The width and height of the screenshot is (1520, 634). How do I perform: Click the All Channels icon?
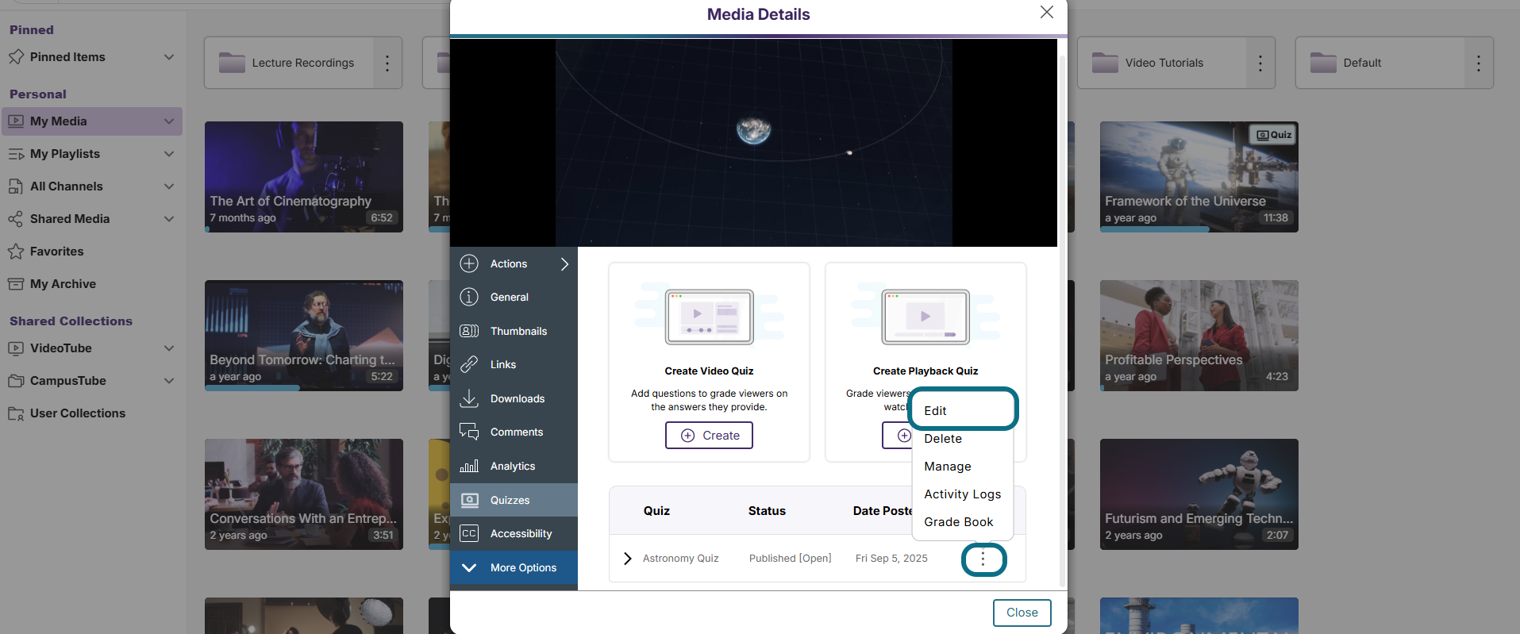[16, 186]
